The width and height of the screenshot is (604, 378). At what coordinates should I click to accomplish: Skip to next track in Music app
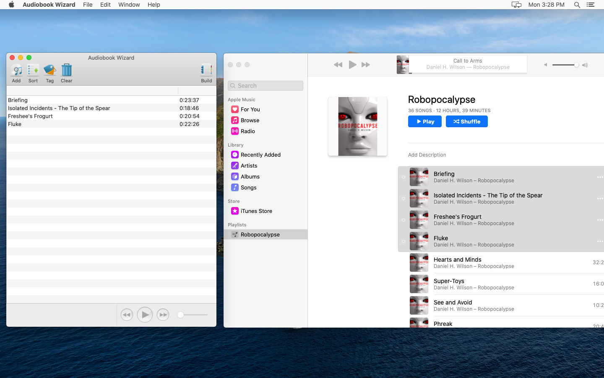pos(366,65)
